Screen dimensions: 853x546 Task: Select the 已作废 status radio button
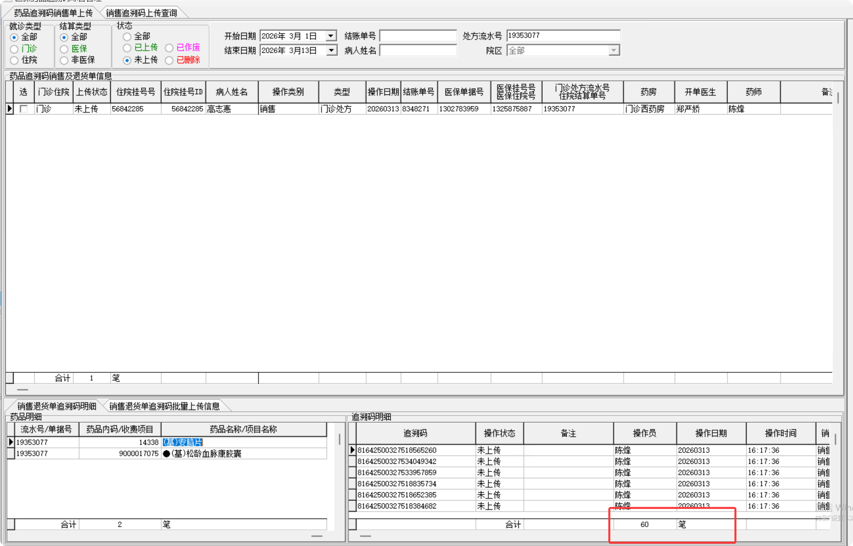[x=169, y=48]
